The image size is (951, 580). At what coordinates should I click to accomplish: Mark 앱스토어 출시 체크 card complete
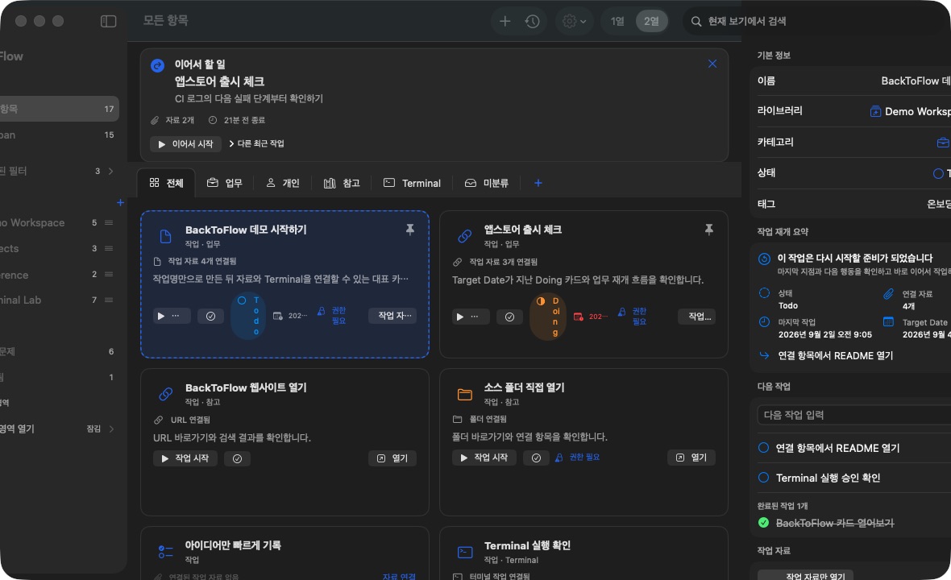(x=509, y=317)
